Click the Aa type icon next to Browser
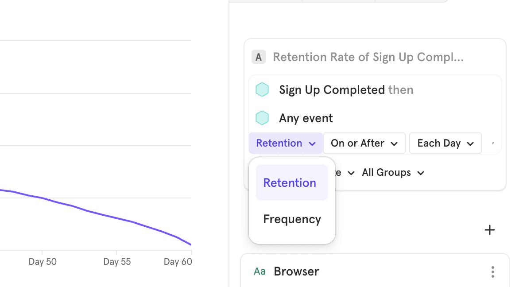The image size is (519, 287). coord(259,271)
